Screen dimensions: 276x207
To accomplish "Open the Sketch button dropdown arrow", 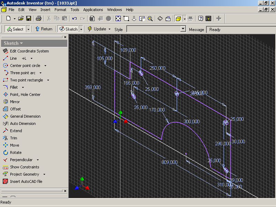I will click(x=81, y=29).
